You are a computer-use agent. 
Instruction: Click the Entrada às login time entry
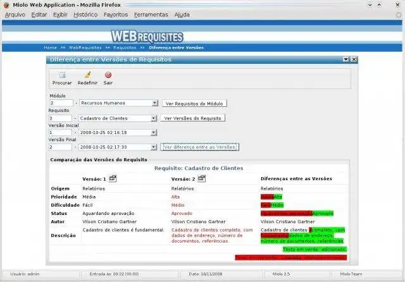114,274
